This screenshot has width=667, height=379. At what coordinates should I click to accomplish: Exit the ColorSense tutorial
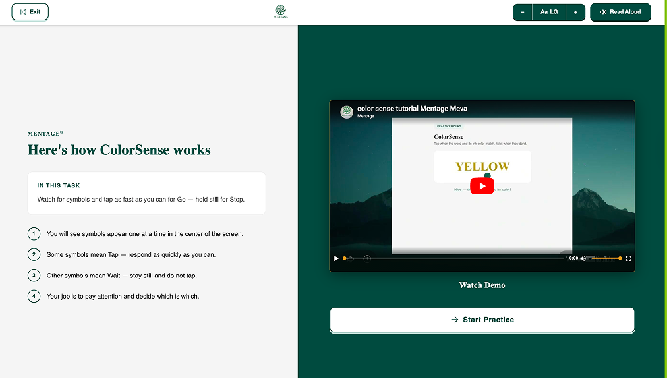coord(30,12)
